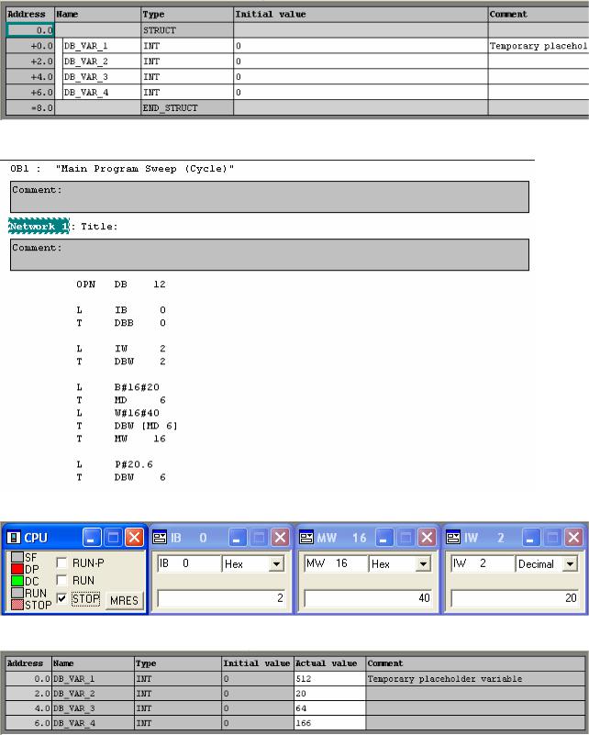Select the DB_VAR_4 name cell in declaration table

[101, 92]
